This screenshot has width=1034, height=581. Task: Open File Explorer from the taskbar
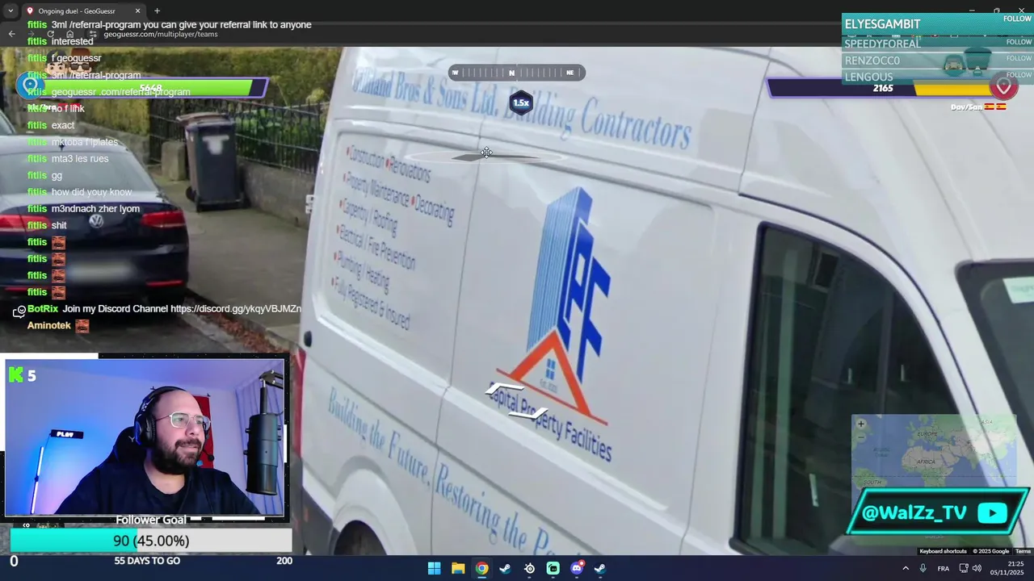(458, 568)
